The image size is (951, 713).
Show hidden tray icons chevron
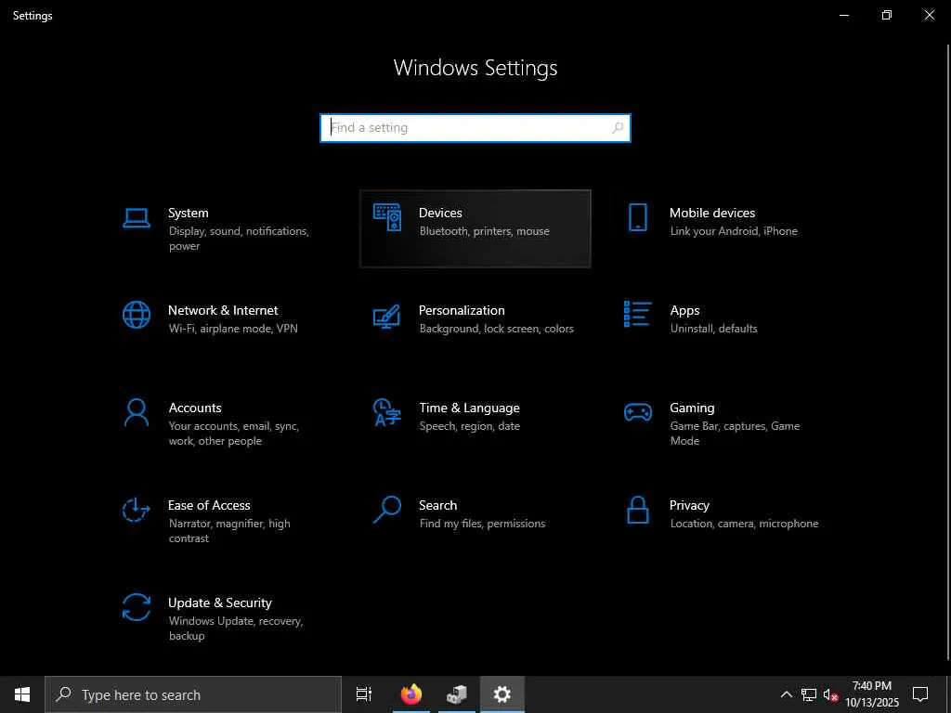(786, 694)
